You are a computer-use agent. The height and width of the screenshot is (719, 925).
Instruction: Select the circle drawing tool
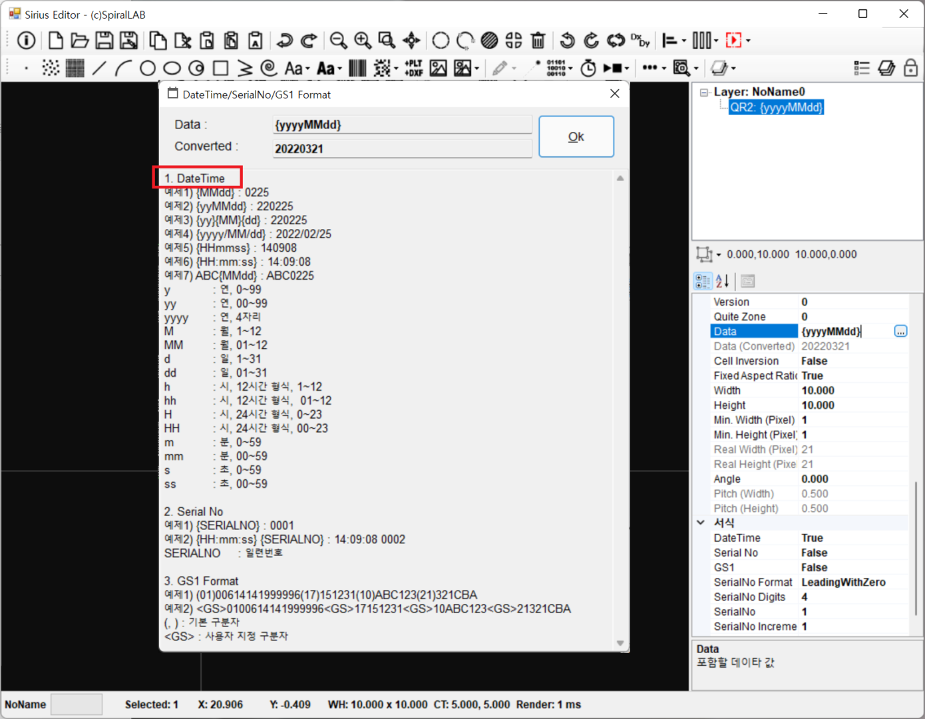(x=148, y=68)
